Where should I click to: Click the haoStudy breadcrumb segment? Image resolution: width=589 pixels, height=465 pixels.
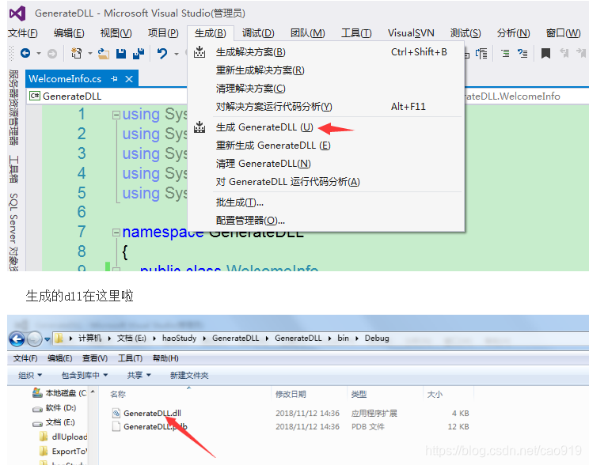[179, 338]
